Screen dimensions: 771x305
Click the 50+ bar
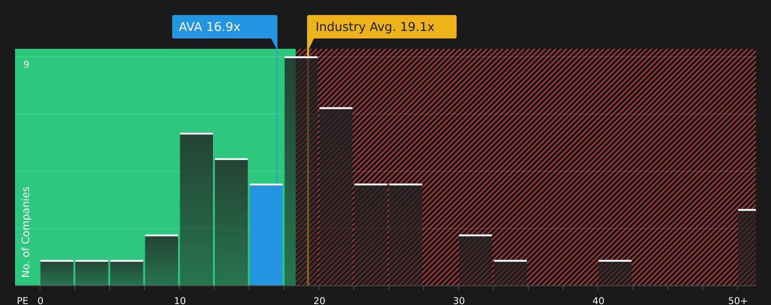(747, 247)
